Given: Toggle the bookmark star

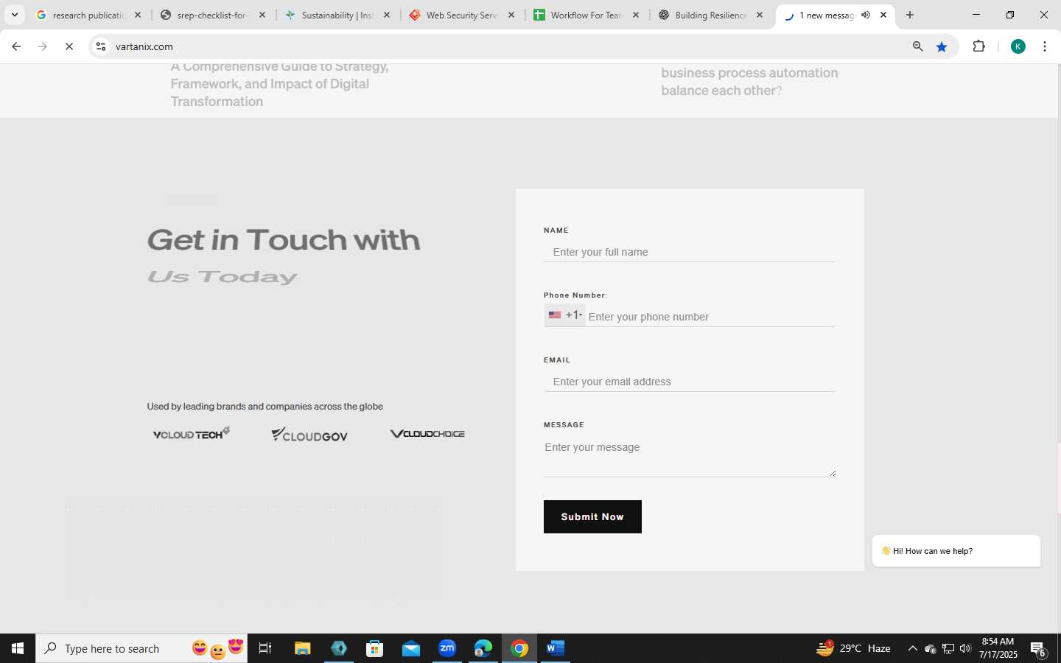Looking at the screenshot, I should (x=942, y=46).
